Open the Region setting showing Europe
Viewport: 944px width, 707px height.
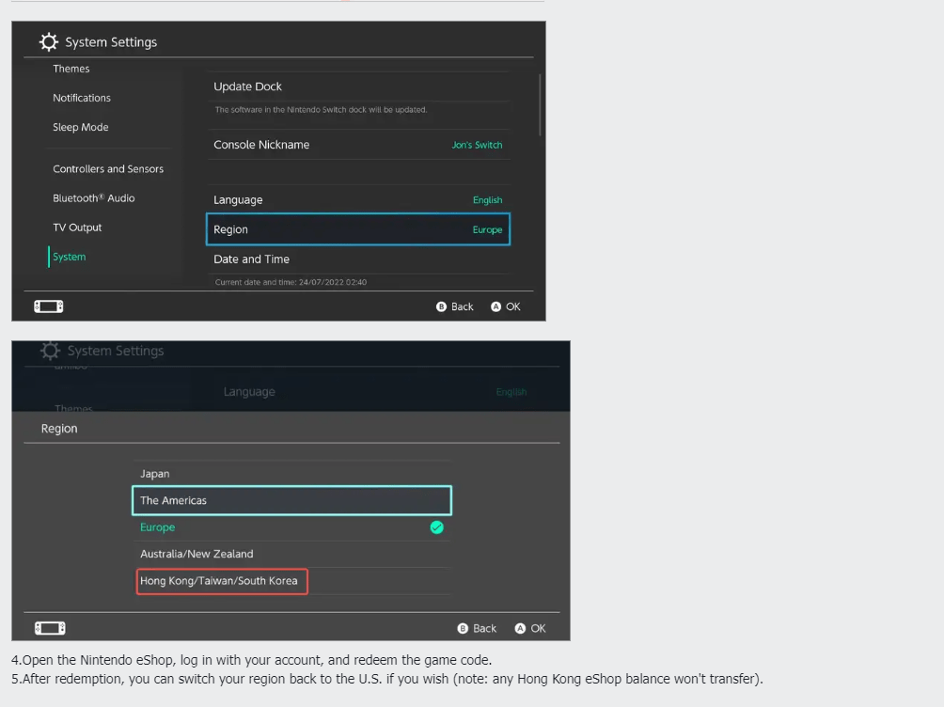[x=358, y=229]
